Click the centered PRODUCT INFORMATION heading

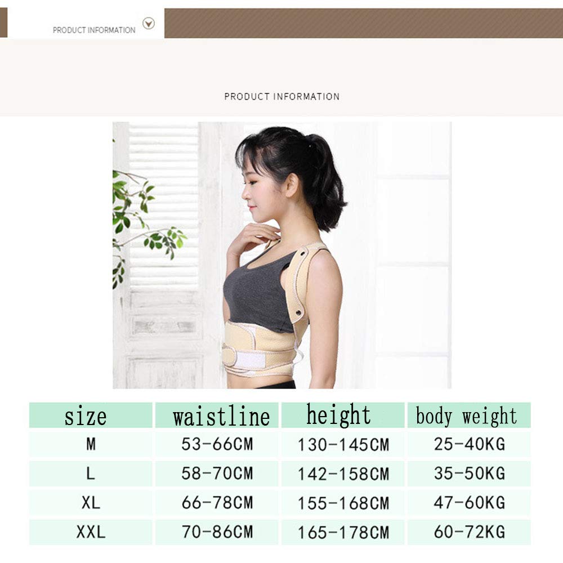(282, 97)
